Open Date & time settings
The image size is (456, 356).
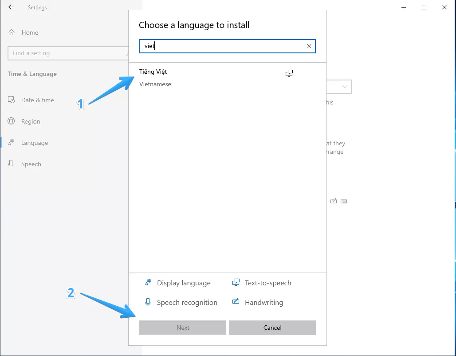point(37,100)
